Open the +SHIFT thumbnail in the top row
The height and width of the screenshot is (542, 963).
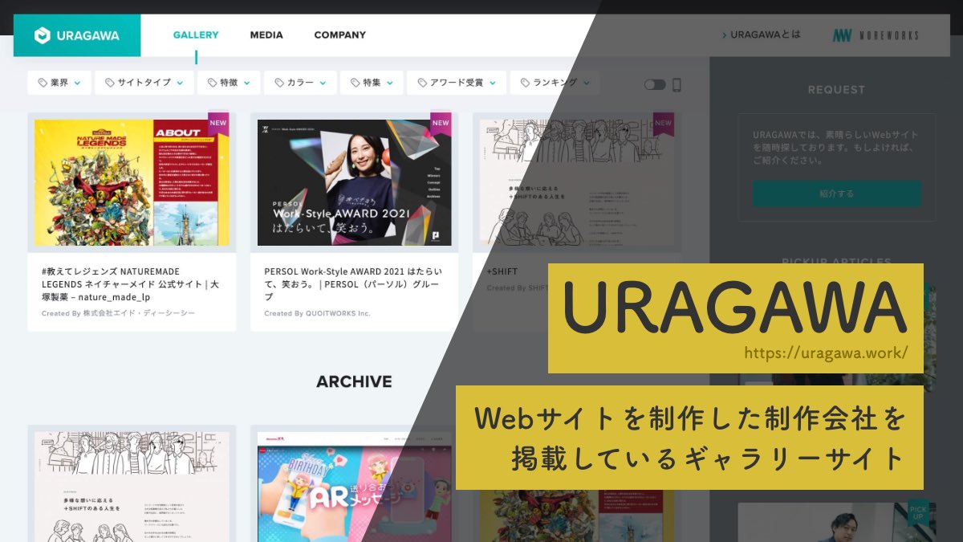576,183
